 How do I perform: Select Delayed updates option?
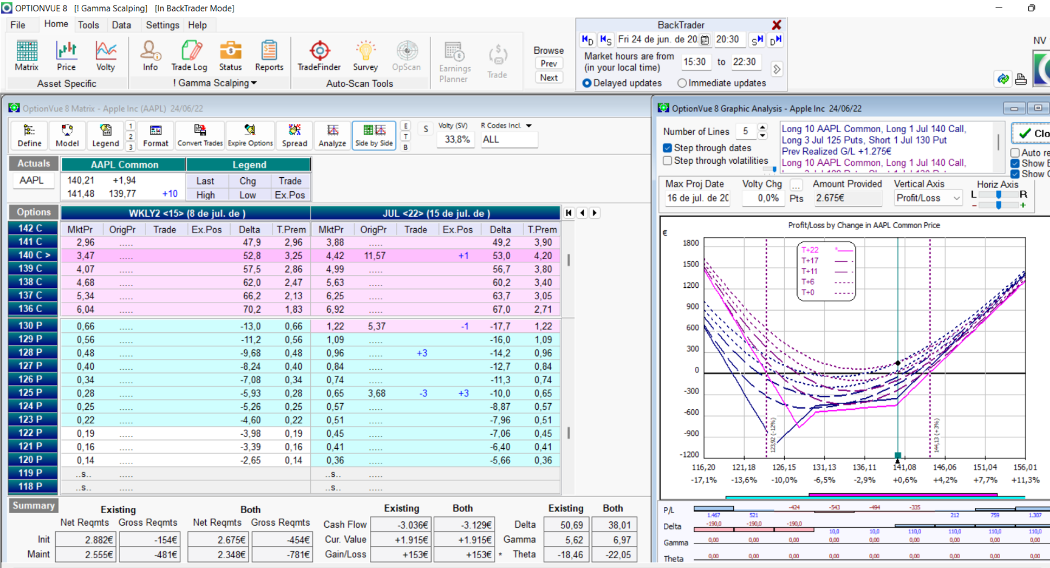[622, 83]
